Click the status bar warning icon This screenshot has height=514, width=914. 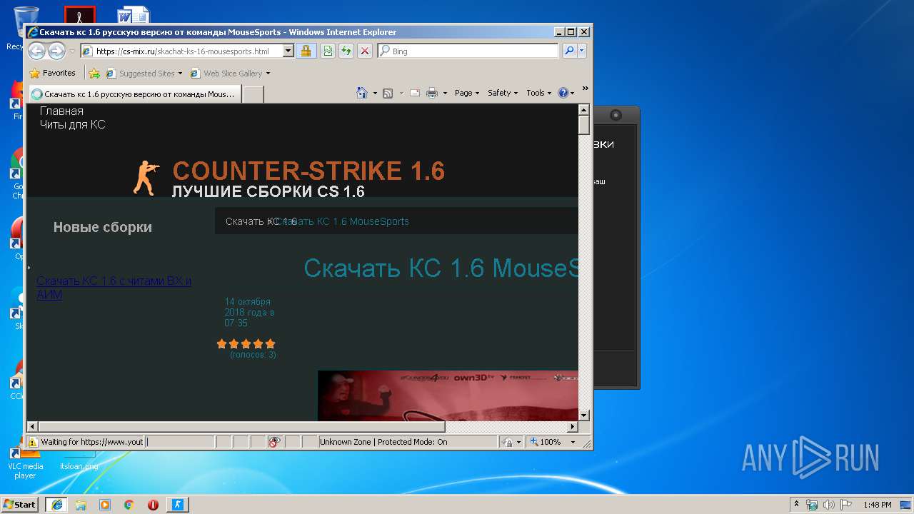coord(32,442)
